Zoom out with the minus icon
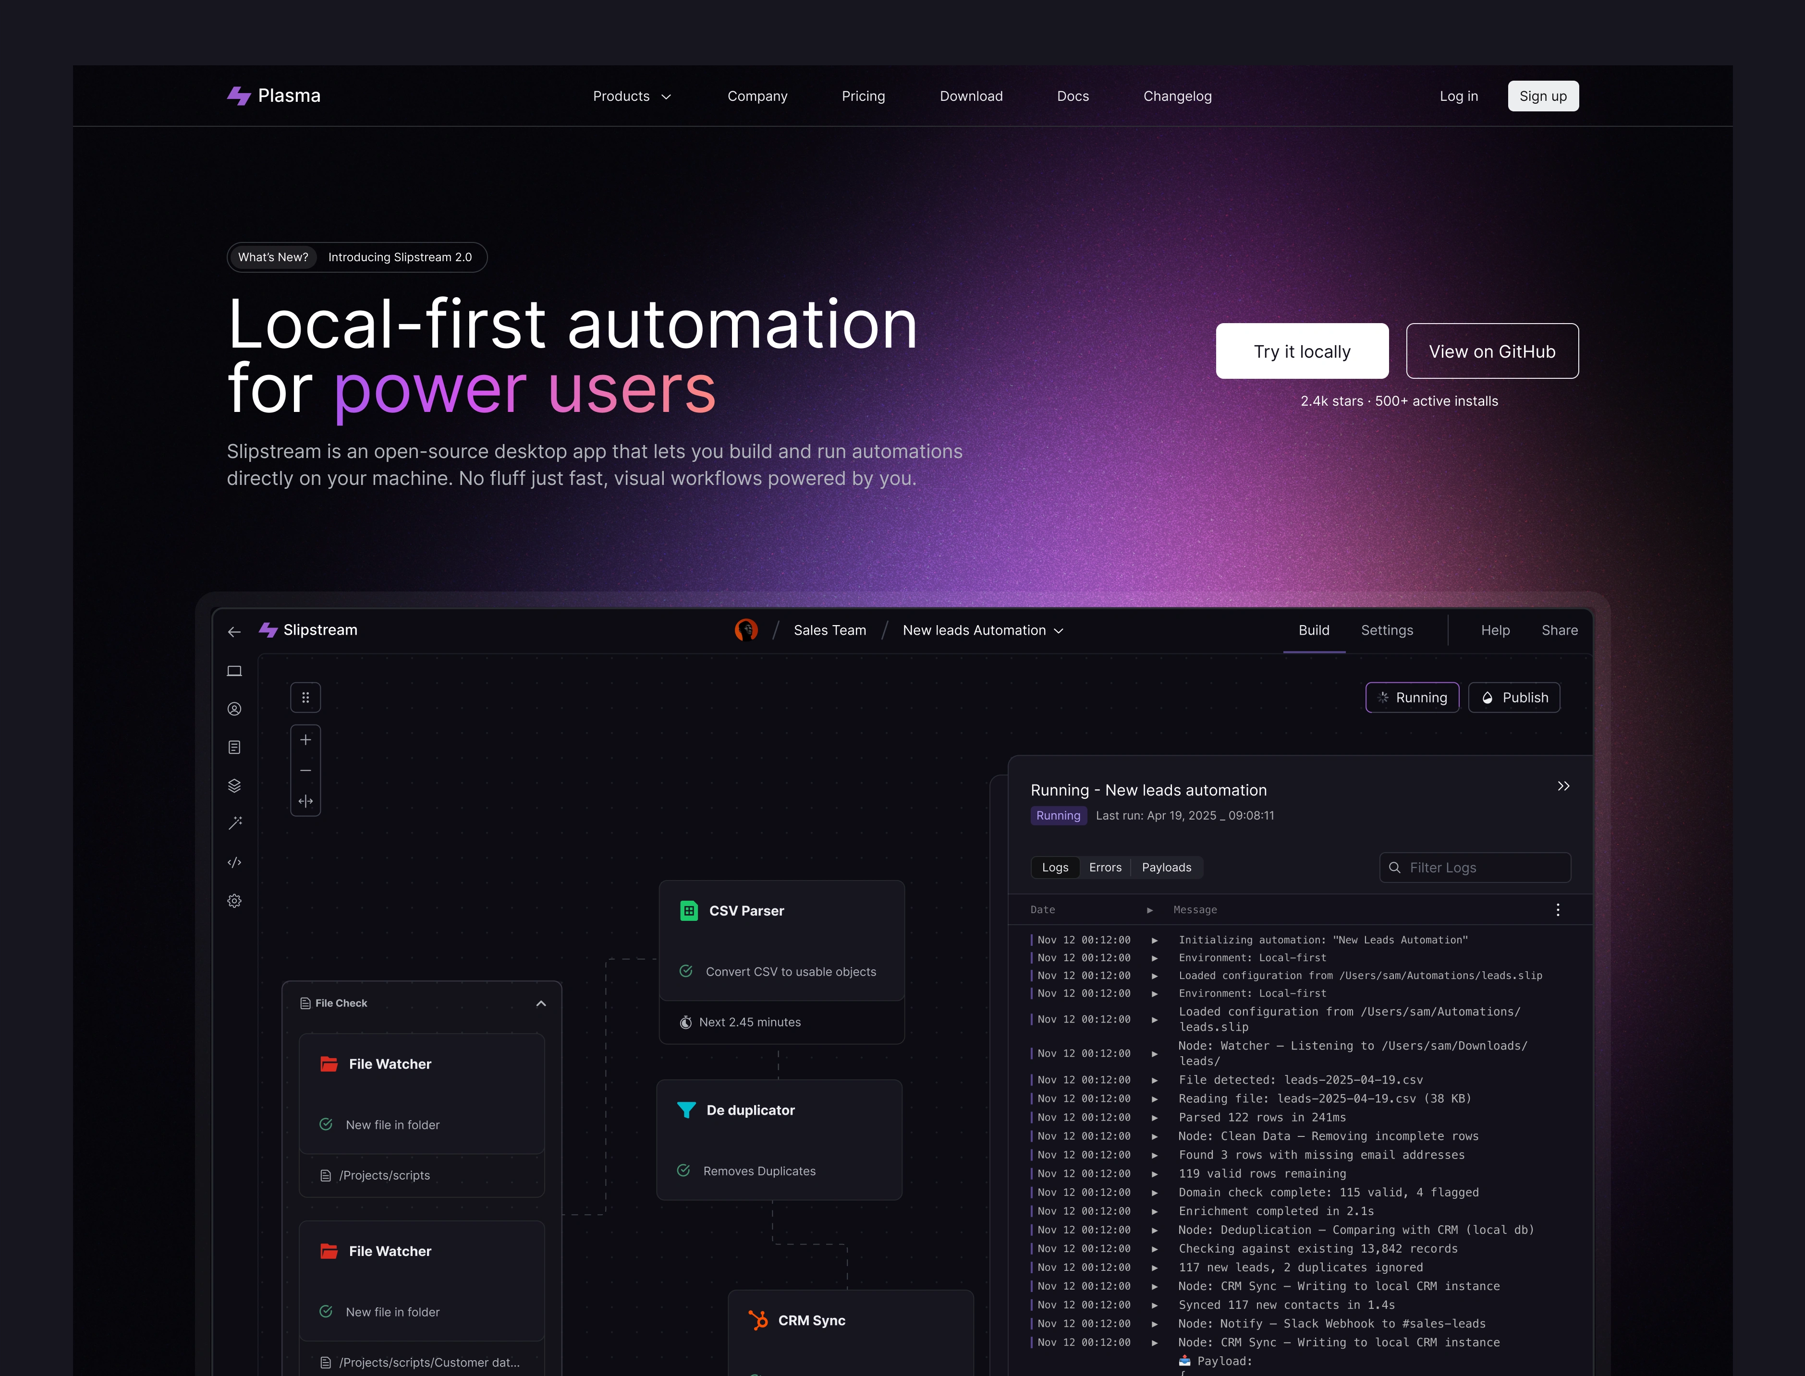This screenshot has width=1805, height=1376. [305, 771]
